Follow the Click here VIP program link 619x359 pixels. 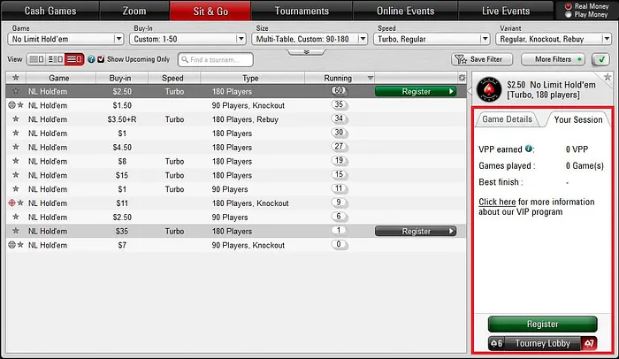(497, 202)
